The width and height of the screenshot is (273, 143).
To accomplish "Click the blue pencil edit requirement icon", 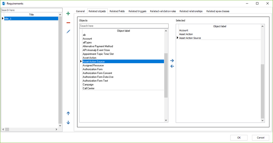I will pyautogui.click(x=68, y=31).
